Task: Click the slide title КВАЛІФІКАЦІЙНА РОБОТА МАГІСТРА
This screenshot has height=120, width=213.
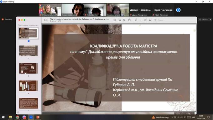Action: [x=123, y=46]
